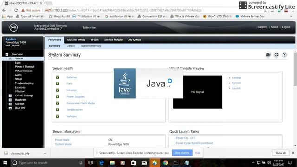Show more bookmarks chevron
Image resolution: width=297 pixels, height=167 pixels.
pos(291,16)
